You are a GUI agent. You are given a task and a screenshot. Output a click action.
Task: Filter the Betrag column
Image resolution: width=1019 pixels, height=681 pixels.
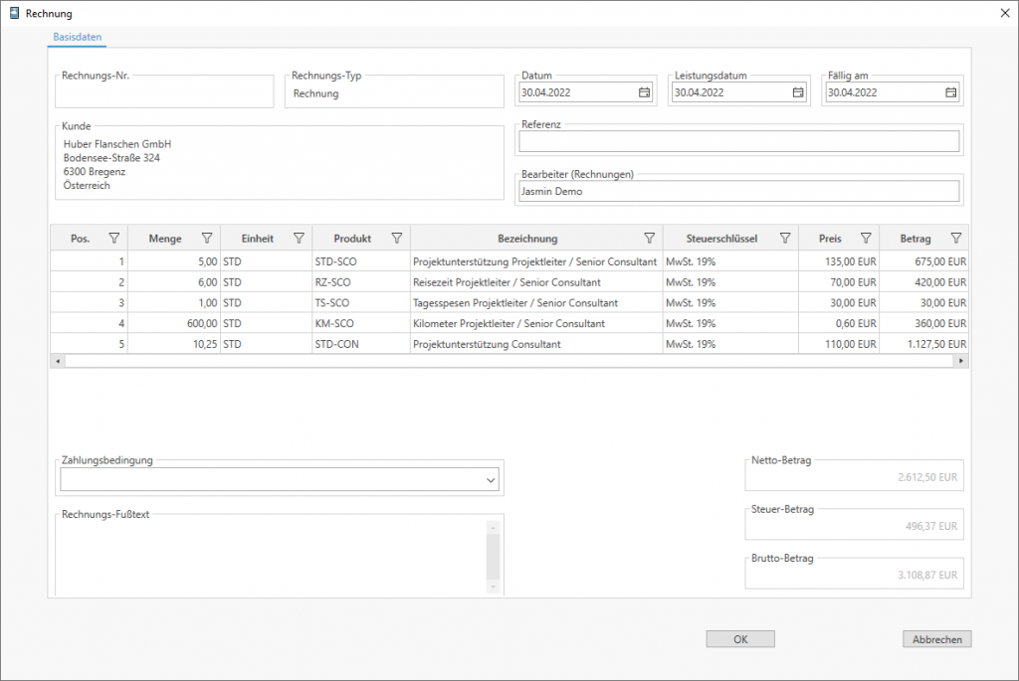coord(956,239)
